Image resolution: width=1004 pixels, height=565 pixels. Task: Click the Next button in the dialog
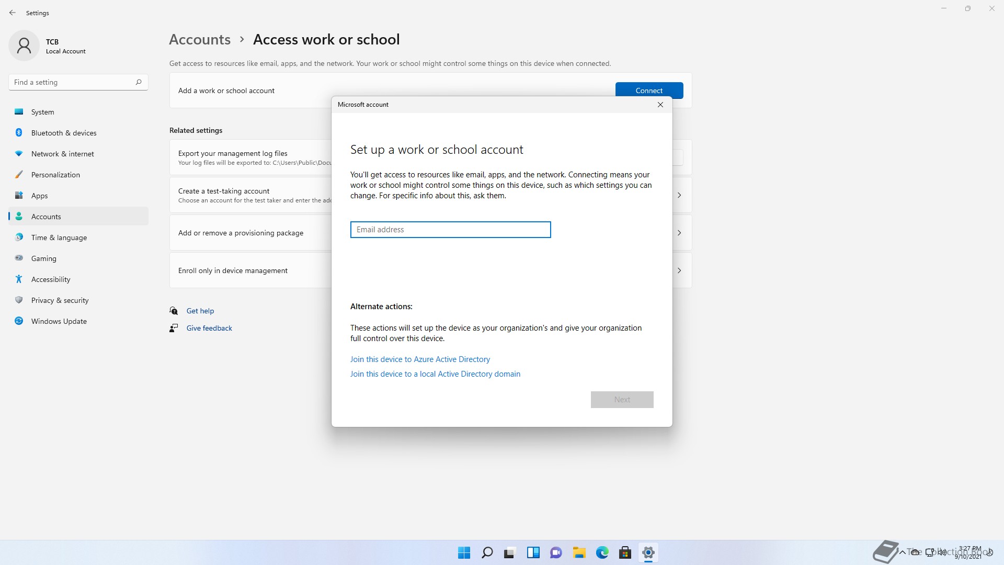coord(622,400)
